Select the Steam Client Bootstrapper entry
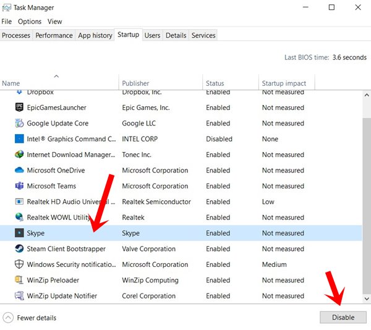Viewport: 371px width, 330px height. point(66,249)
